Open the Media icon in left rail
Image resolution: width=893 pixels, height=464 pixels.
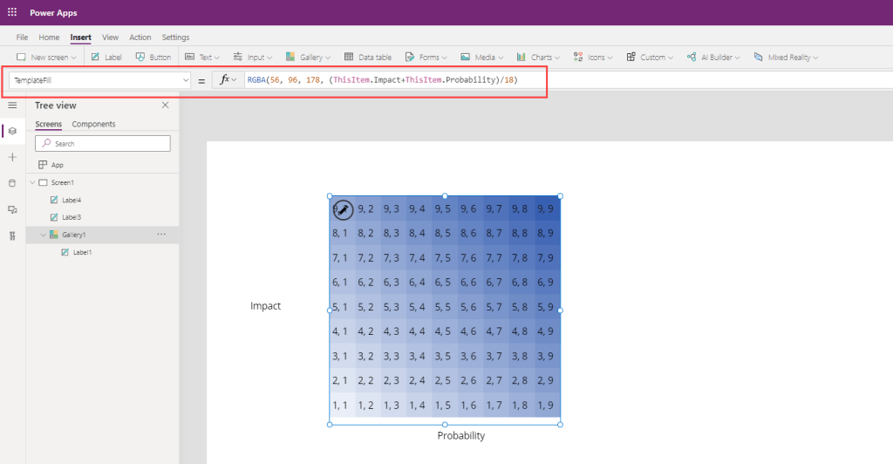pyautogui.click(x=12, y=209)
